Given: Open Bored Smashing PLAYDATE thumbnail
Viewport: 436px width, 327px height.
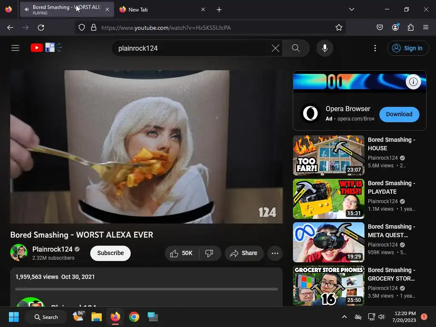Looking at the screenshot, I should [329, 199].
